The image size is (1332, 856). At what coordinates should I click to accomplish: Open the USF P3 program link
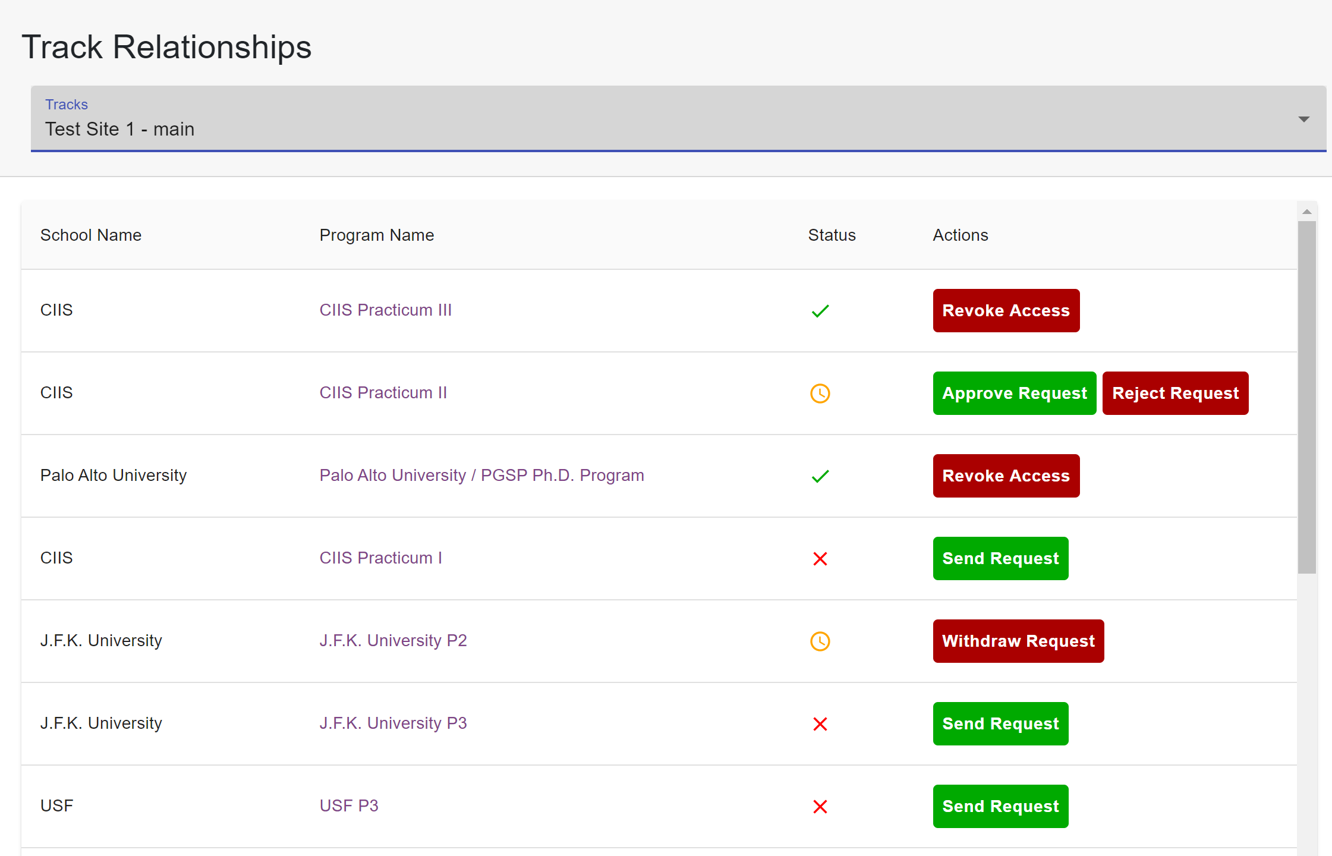point(349,806)
